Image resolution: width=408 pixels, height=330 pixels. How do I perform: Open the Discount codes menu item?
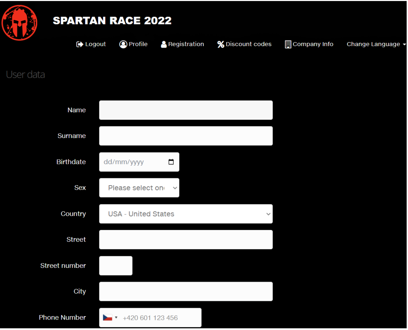pyautogui.click(x=249, y=44)
